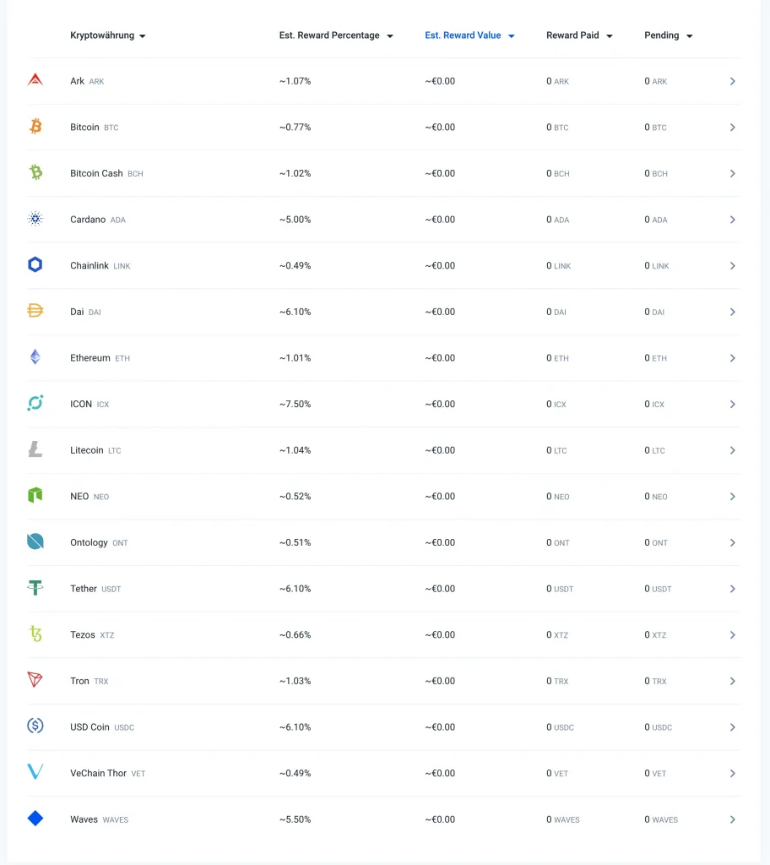This screenshot has width=770, height=865.
Task: Sort by Pending column header
Action: (667, 35)
